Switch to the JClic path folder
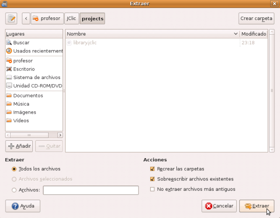The height and width of the screenshot is (218, 280). tap(71, 19)
